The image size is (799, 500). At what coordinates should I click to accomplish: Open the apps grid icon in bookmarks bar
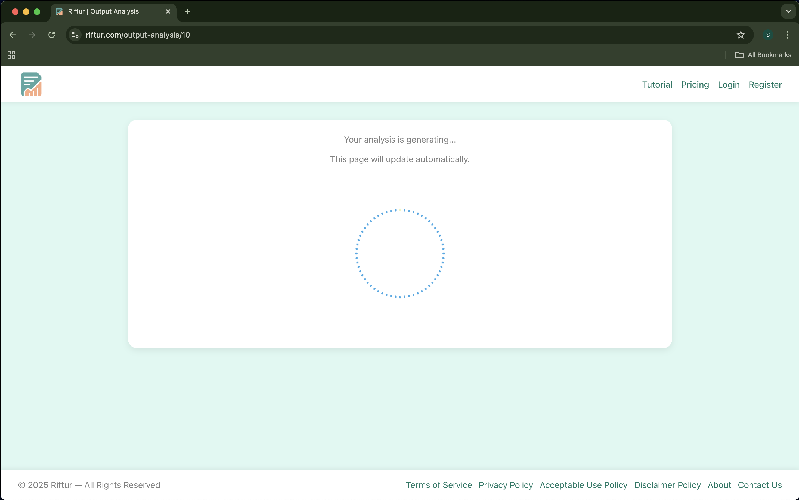[x=11, y=55]
